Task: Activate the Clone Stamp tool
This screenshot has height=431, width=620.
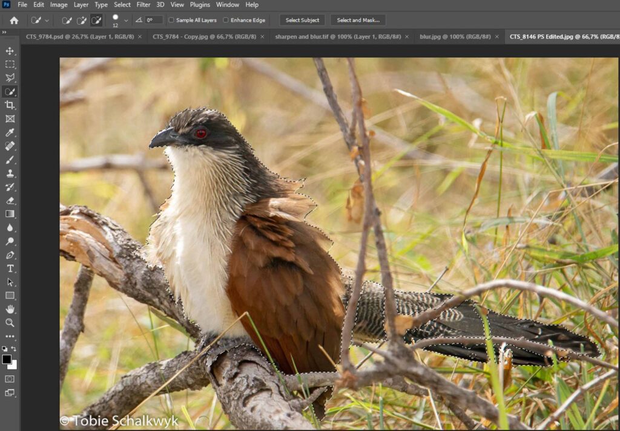Action: [10, 173]
